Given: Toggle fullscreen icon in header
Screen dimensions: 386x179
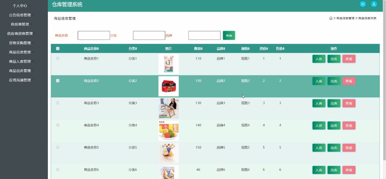Looking at the screenshot, I should (x=363, y=4).
